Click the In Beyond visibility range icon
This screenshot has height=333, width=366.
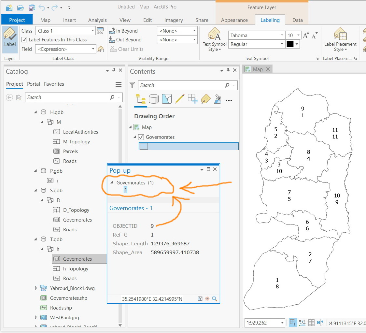112,31
